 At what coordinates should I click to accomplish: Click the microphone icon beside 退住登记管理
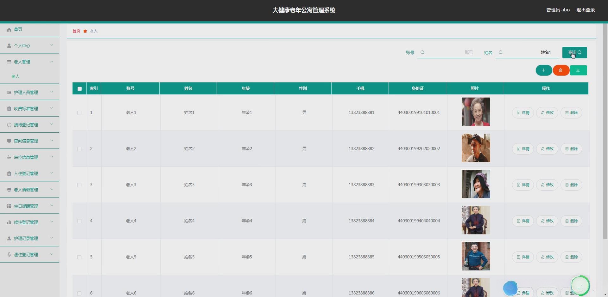[9, 255]
